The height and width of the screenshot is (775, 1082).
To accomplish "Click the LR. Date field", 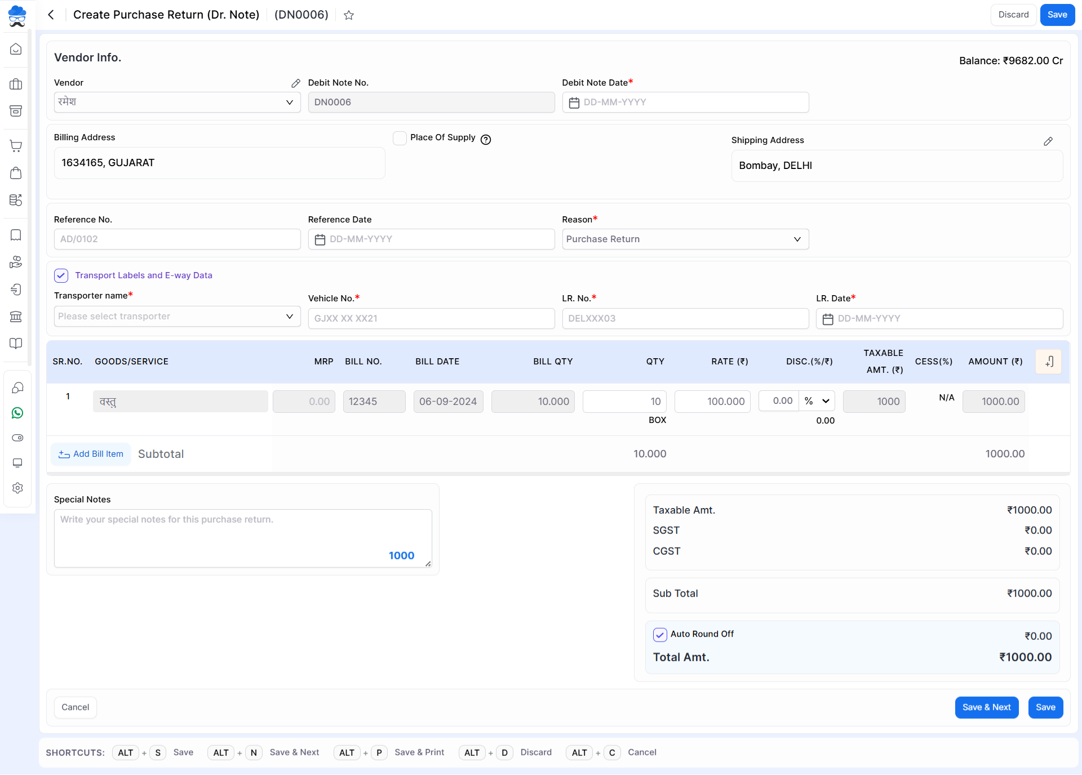I will (x=939, y=319).
